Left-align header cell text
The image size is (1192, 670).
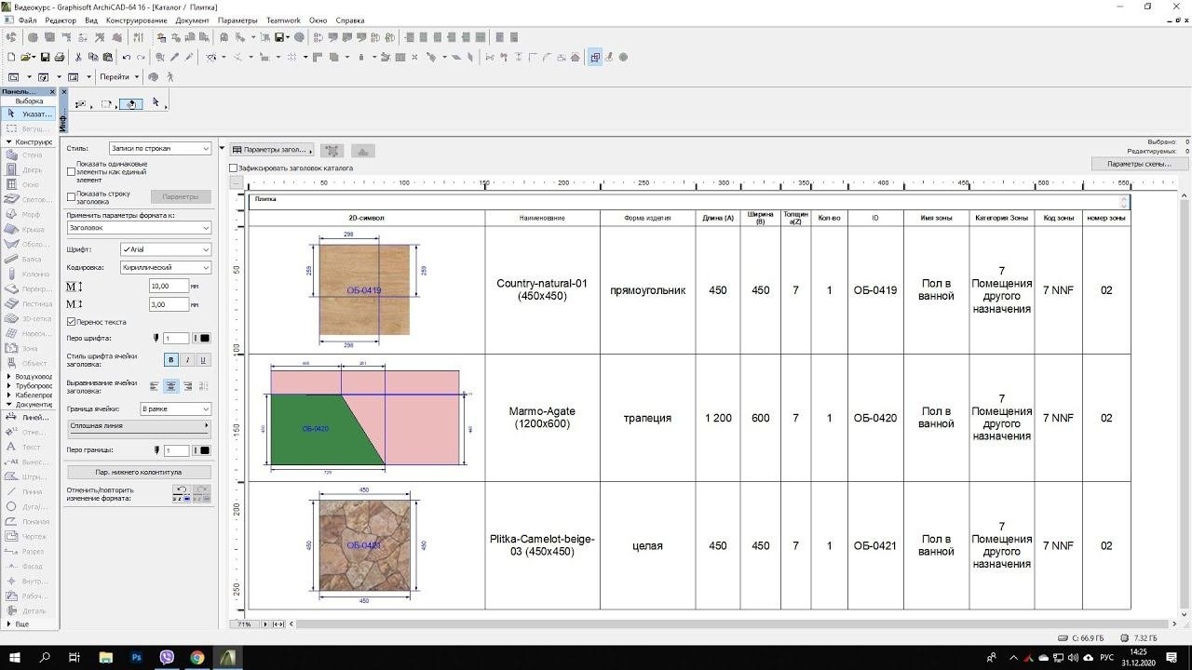[x=156, y=386]
